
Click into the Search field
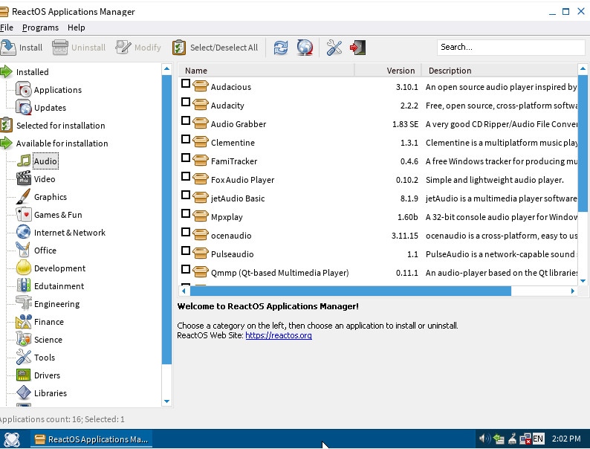(511, 47)
